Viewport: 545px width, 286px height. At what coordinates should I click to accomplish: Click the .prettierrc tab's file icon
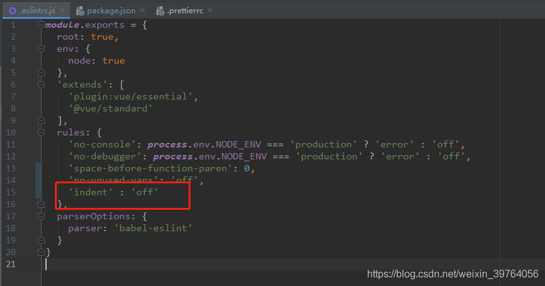click(160, 11)
